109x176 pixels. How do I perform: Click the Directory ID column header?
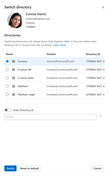tap(93, 54)
